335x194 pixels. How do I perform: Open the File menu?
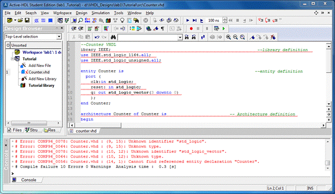pos(8,13)
